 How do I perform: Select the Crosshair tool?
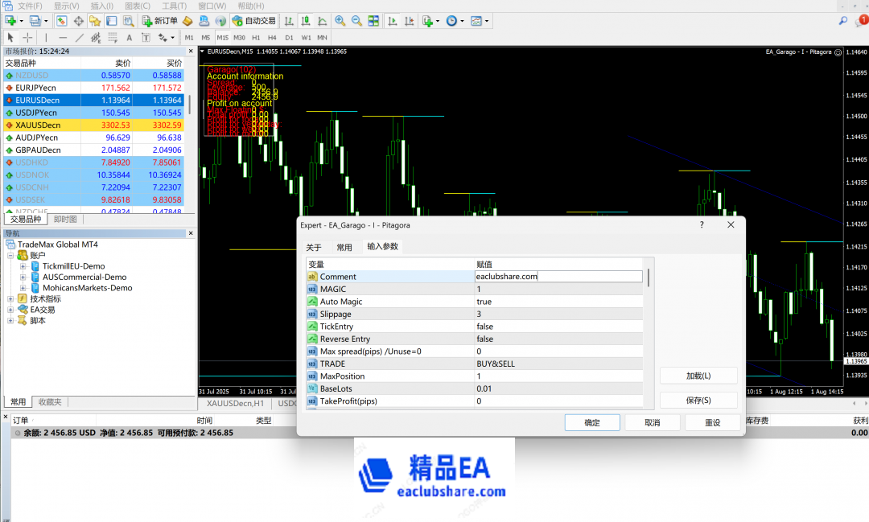pyautogui.click(x=27, y=37)
